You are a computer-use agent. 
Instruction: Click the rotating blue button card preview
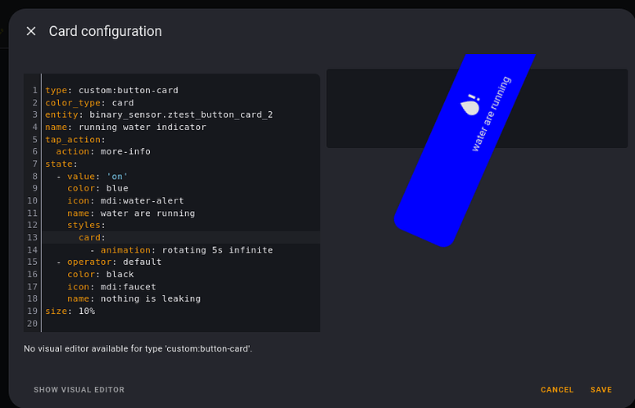click(x=465, y=150)
